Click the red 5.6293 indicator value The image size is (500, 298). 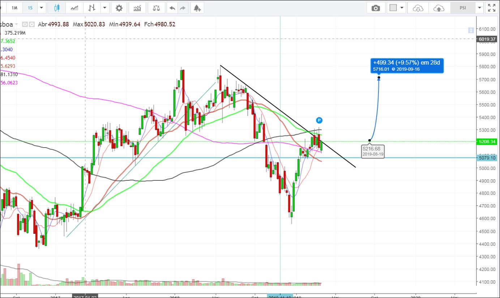coord(8,66)
